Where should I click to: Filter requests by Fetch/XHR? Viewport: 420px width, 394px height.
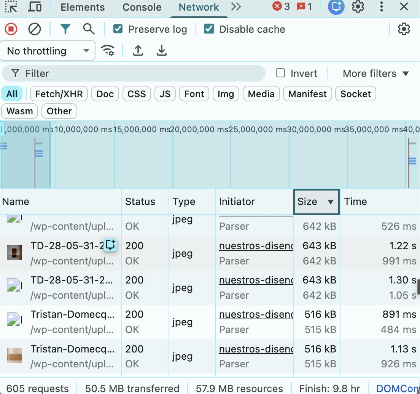(x=59, y=94)
